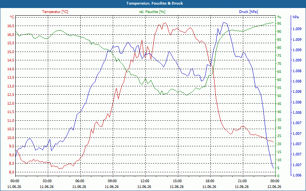Click the green '90' humidity axis tick

click(279, 31)
